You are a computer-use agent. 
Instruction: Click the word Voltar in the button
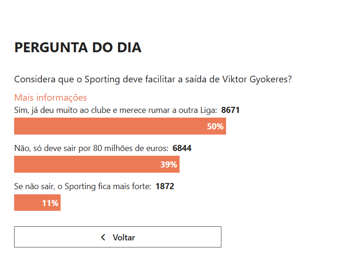point(124,237)
